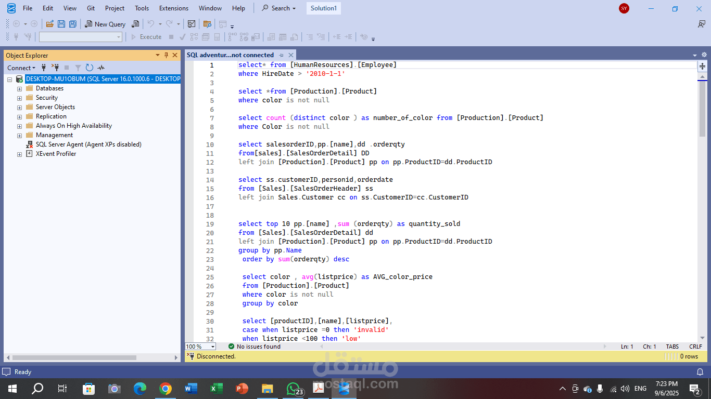Click the Comment out selected lines icon
This screenshot has width=711, height=399.
pyautogui.click(x=309, y=37)
